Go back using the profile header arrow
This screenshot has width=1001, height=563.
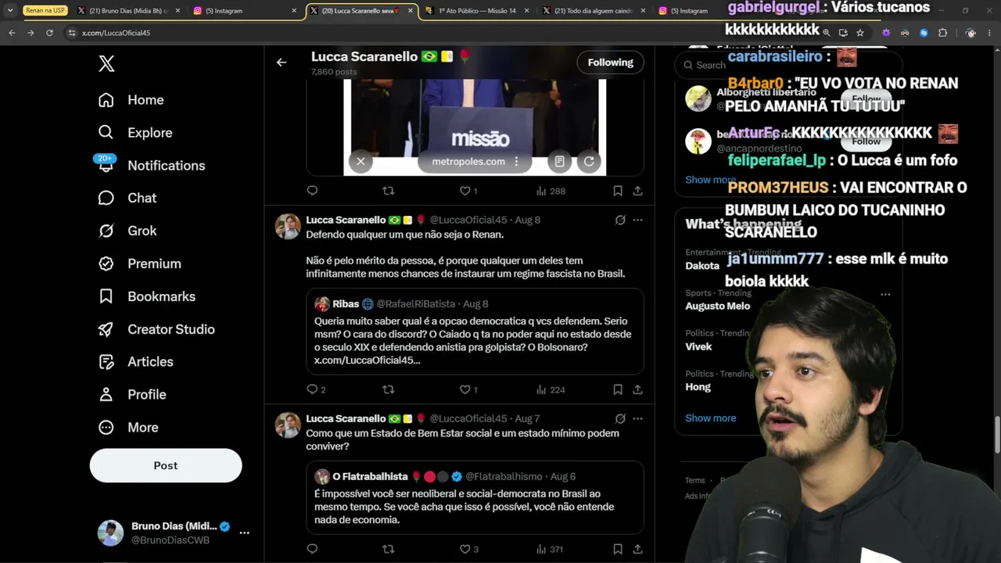[282, 63]
